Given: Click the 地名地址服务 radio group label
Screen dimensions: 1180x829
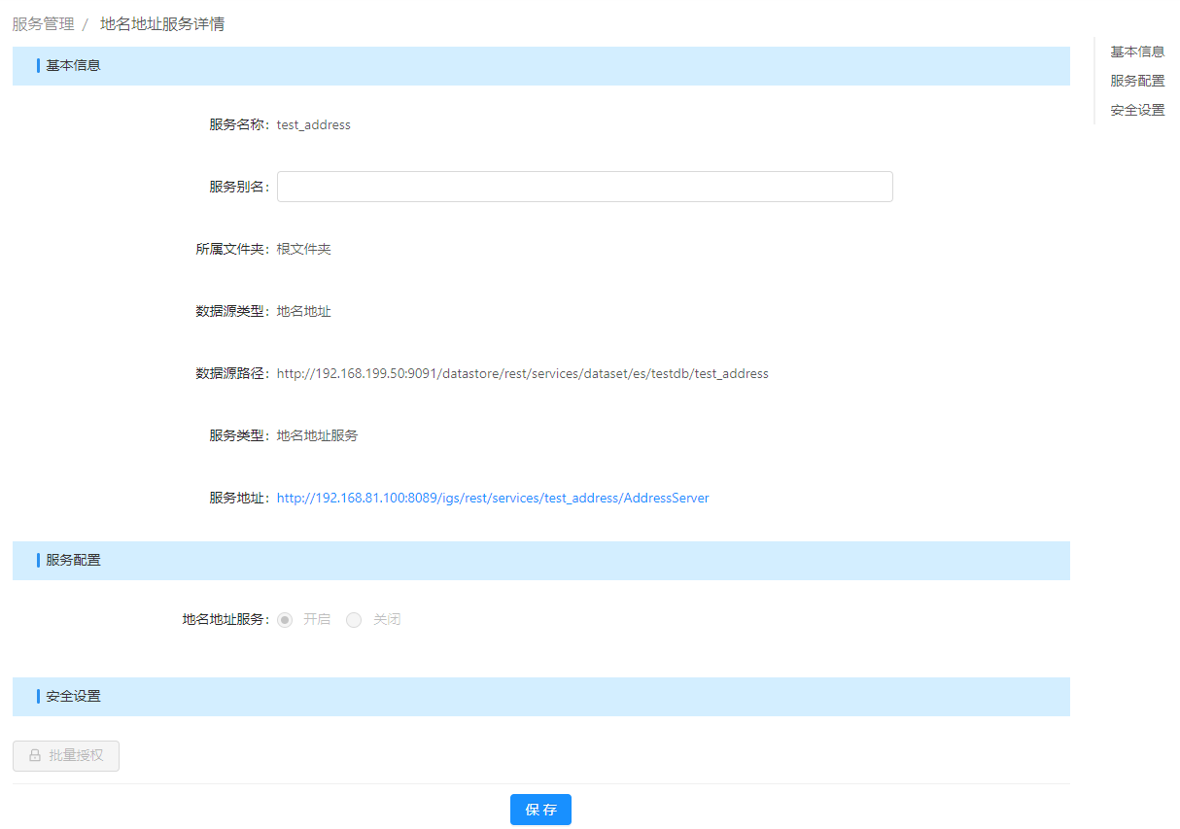Looking at the screenshot, I should (225, 619).
